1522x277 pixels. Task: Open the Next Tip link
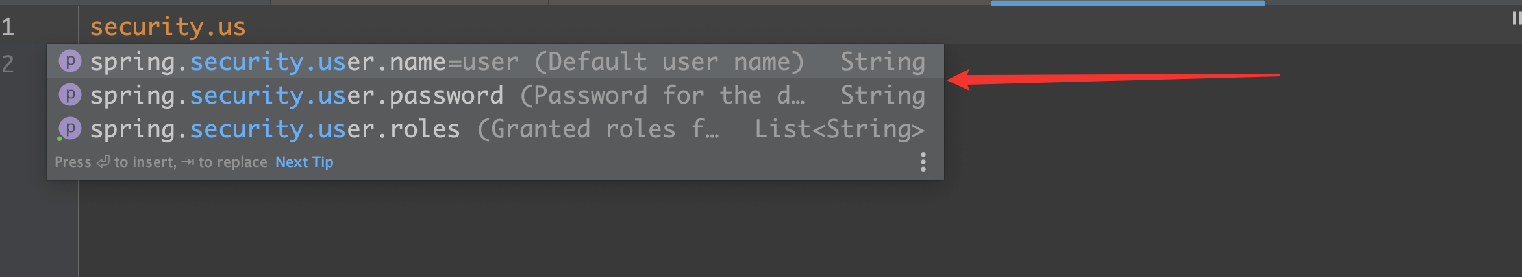point(304,162)
